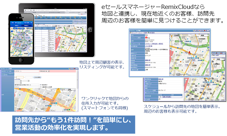The width and height of the screenshot is (227, 136).
Task: Click the registrant name link in schedule details
Action: click(148, 60)
